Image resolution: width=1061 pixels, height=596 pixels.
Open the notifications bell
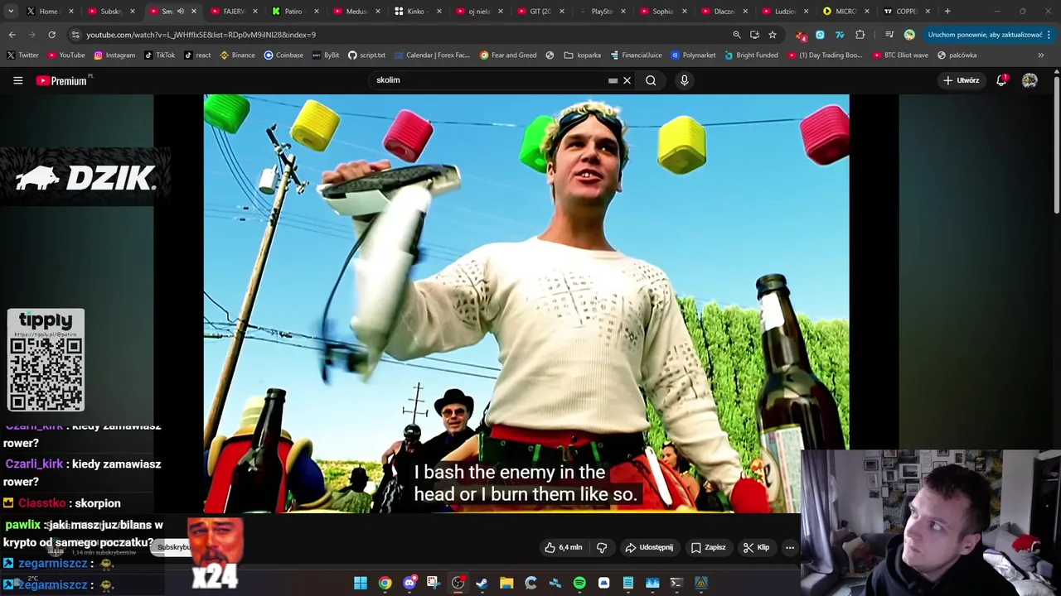[1001, 80]
